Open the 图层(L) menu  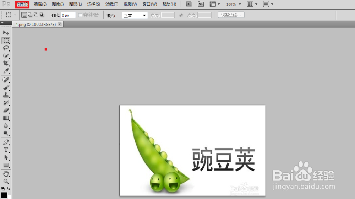tap(75, 4)
